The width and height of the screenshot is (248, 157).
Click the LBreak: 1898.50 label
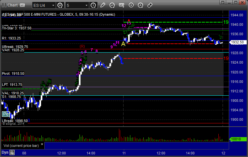click(15, 121)
